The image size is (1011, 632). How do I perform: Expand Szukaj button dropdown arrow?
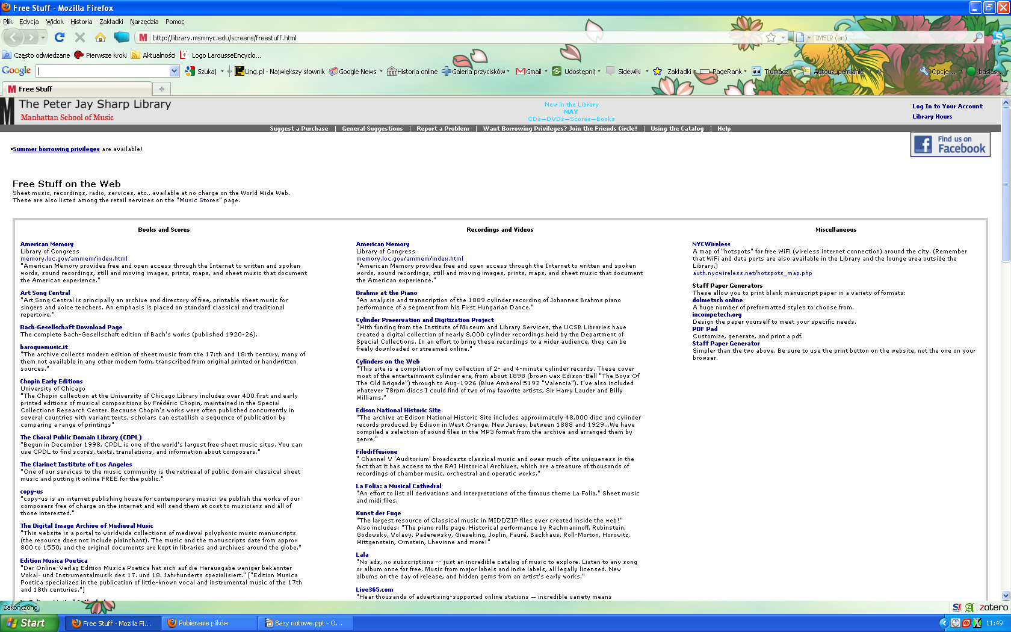[x=222, y=71]
